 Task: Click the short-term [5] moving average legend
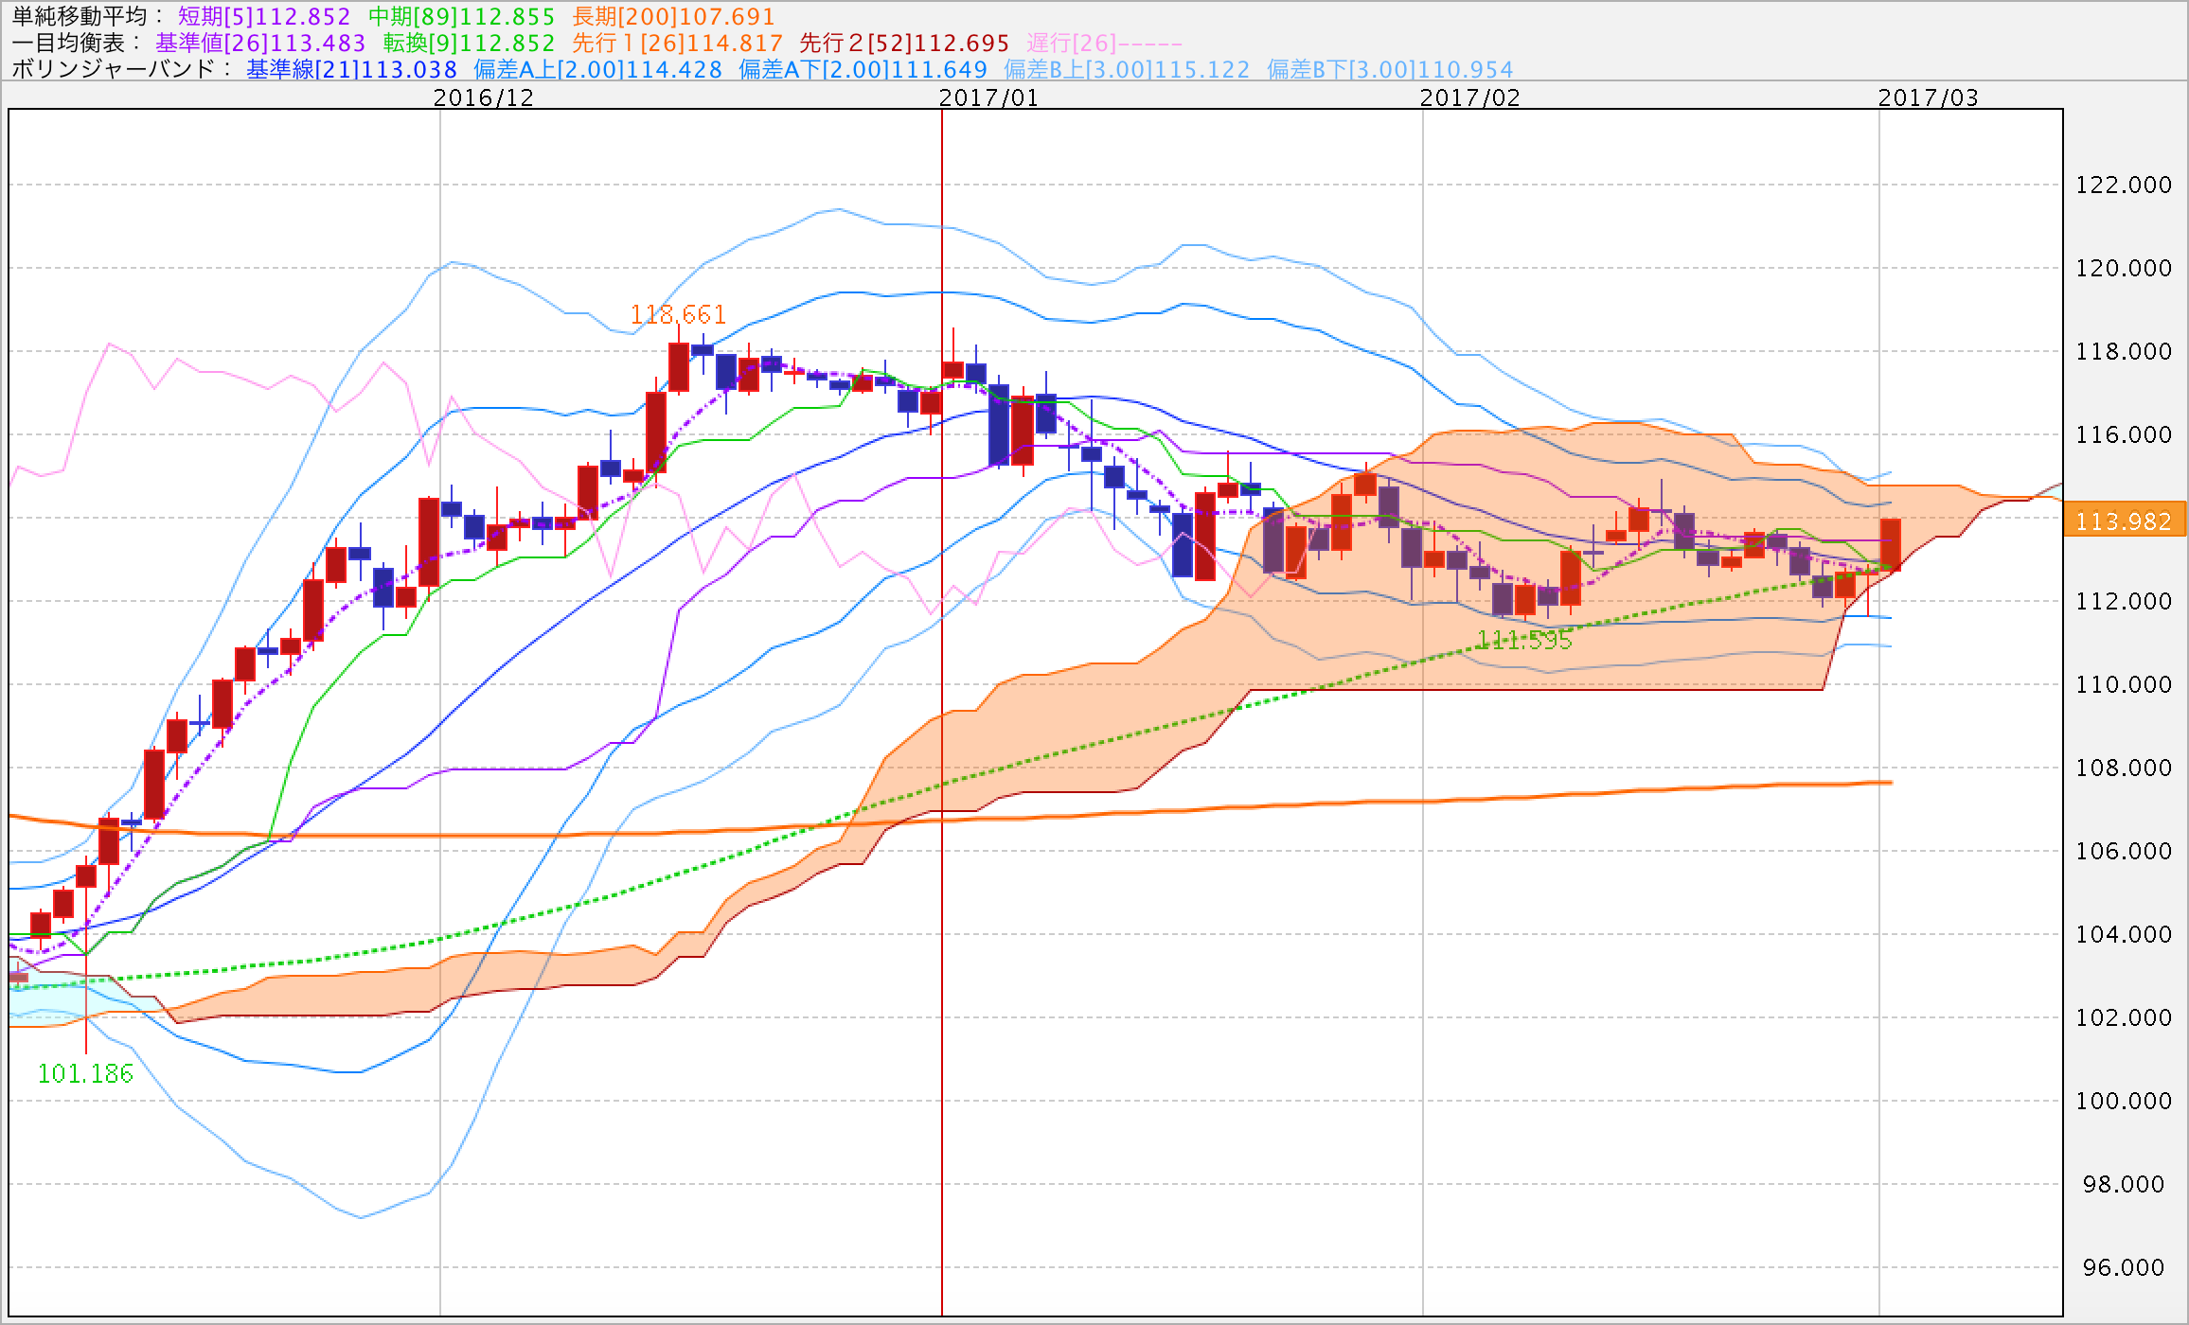coord(264,17)
